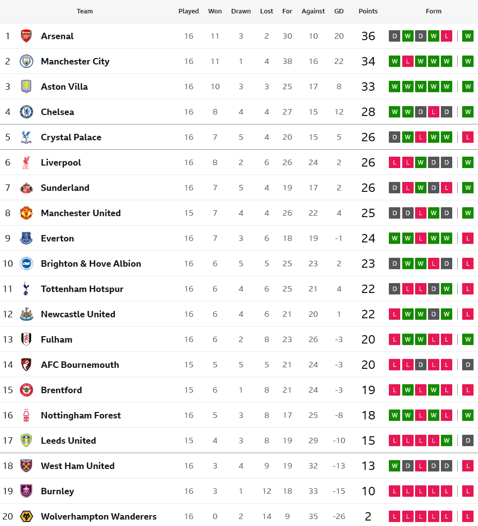Click Crystal Palace's latest red L form badge
The width and height of the screenshot is (478, 526).
[468, 137]
